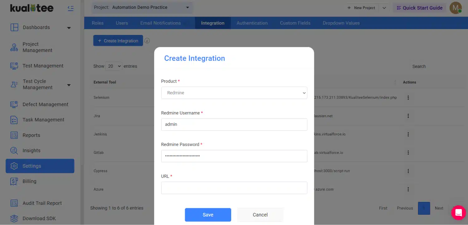Viewport: 468px width, 225px height.
Task: Open the Product dropdown showing Redmine
Action: [x=234, y=93]
